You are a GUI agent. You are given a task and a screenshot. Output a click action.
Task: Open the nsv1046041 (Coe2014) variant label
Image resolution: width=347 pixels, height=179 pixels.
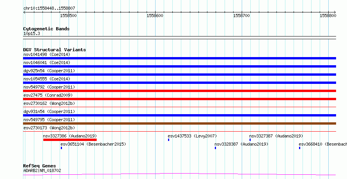[47, 63]
